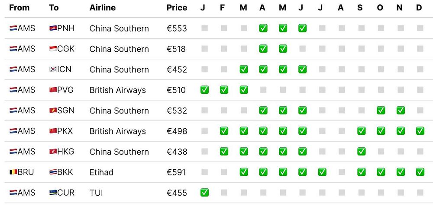This screenshot has width=433, height=206.
Task: Click the From column header
Action: tap(19, 8)
